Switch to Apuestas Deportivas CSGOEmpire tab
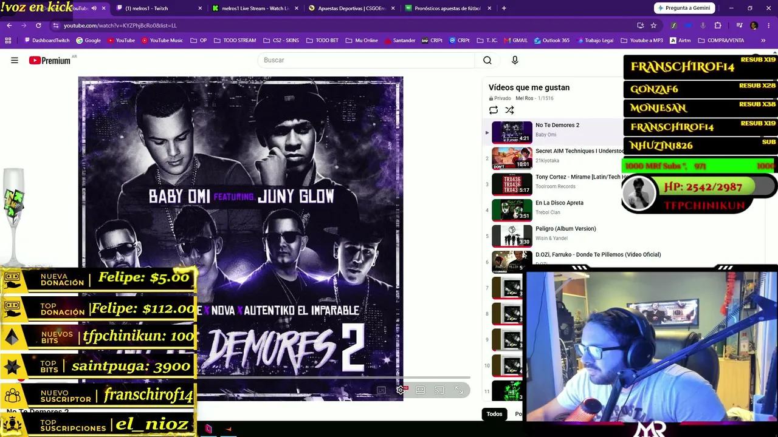Viewport: 778px width, 437px height. (x=351, y=8)
